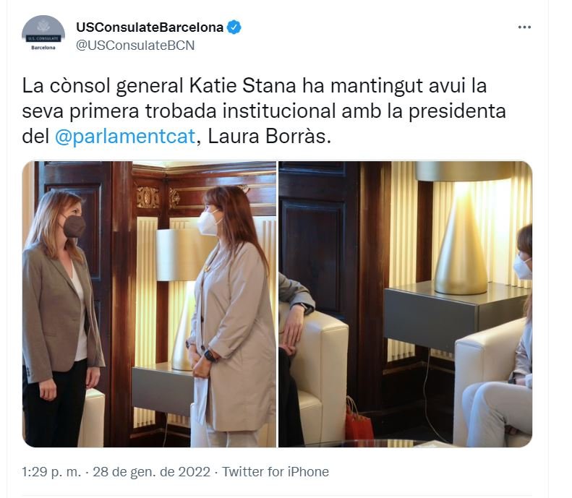Open the left photo of two women standing
The height and width of the screenshot is (498, 572).
tap(149, 304)
